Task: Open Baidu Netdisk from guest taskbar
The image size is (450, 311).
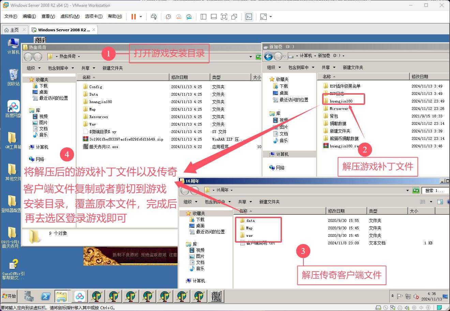Action: pos(80,296)
